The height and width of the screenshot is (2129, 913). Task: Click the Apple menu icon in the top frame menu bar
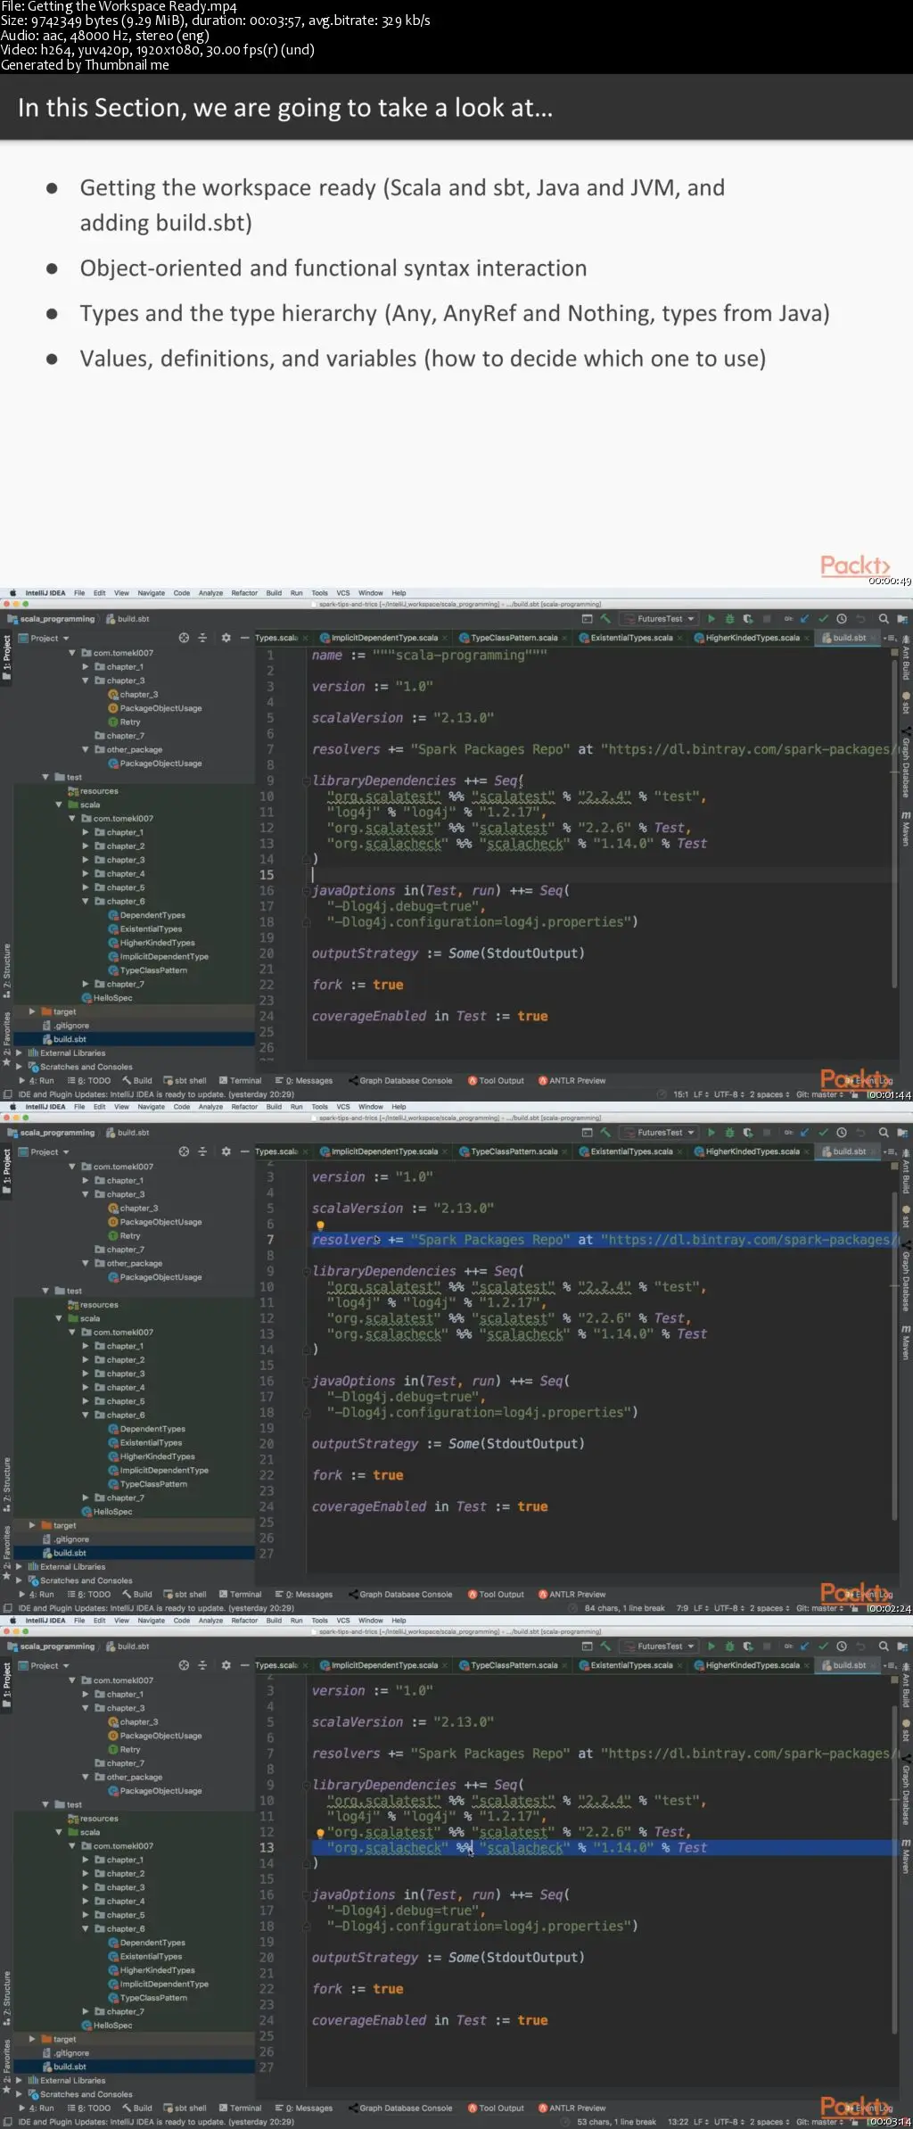(12, 593)
